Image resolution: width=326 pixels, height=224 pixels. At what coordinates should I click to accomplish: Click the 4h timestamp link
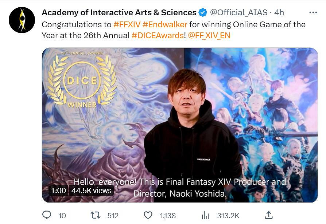279,13
